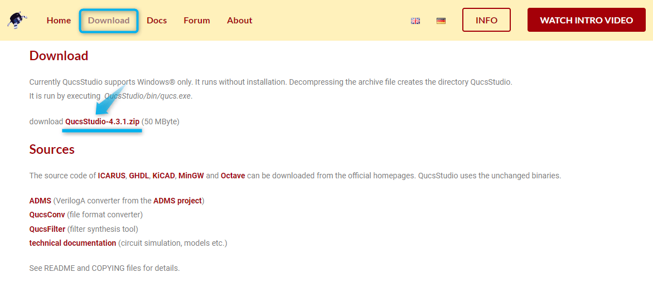Open the Home menu item

tap(59, 21)
